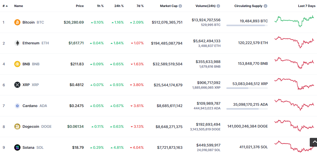Click BNB market cap $32,589,519,504

click(168, 64)
